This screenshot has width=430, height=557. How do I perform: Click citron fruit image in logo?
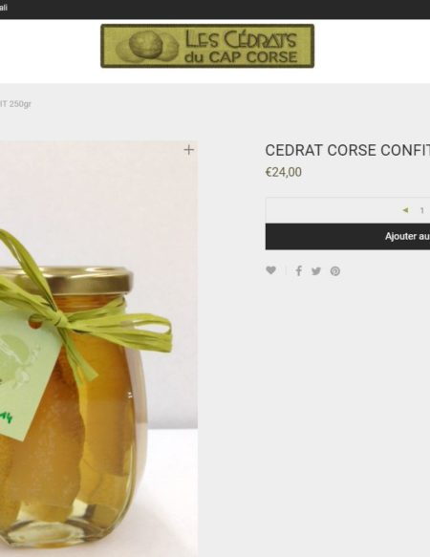[x=146, y=45]
